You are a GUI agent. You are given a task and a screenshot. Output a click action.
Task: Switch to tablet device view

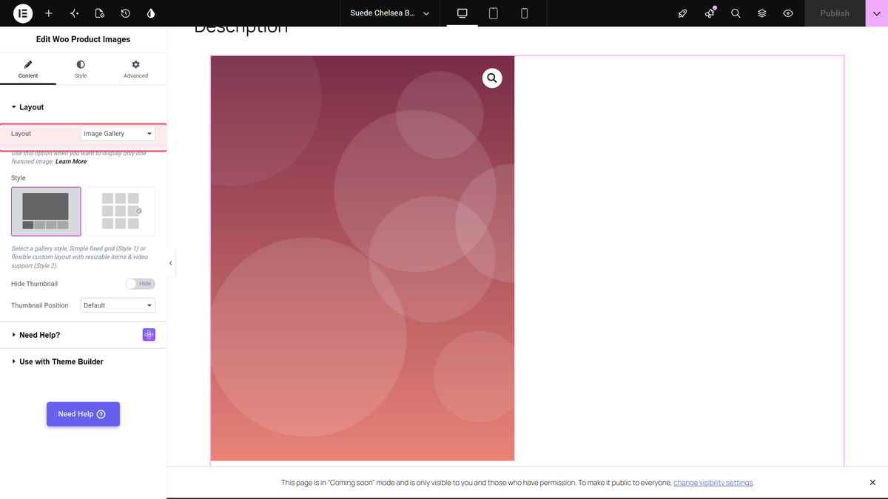point(494,13)
